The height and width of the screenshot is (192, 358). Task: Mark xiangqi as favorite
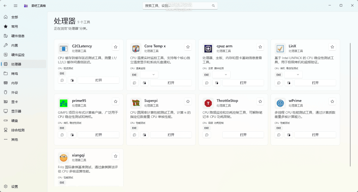116,156
